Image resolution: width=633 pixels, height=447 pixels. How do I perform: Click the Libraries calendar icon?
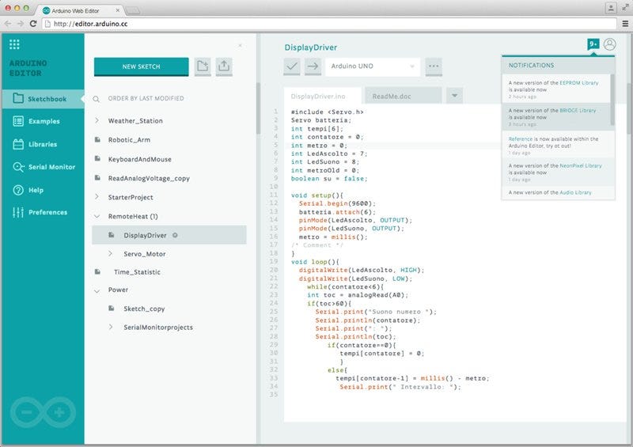18,144
